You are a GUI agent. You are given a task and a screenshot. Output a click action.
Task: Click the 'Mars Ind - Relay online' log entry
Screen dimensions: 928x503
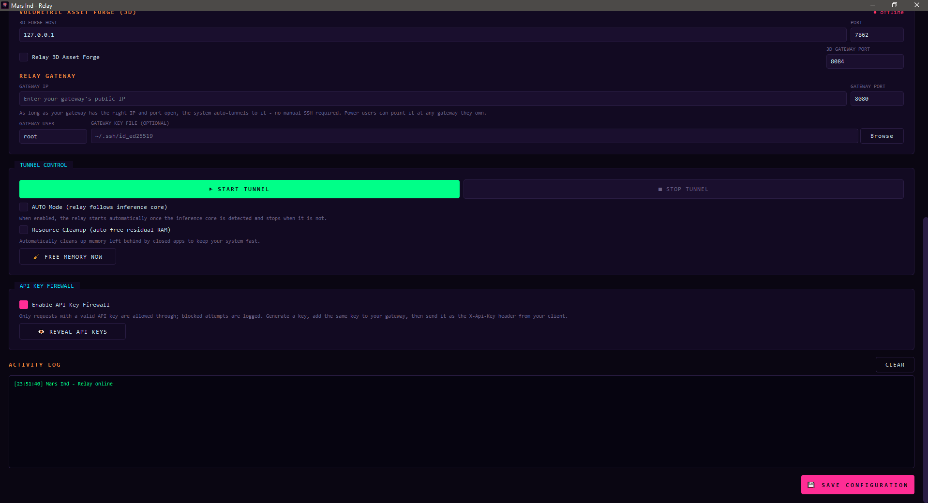(x=63, y=384)
